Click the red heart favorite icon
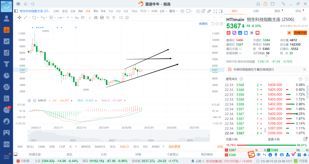309x164 pixels. click(257, 33)
